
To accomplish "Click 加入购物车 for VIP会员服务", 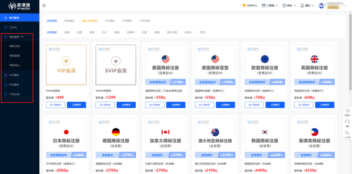I will click(55, 105).
